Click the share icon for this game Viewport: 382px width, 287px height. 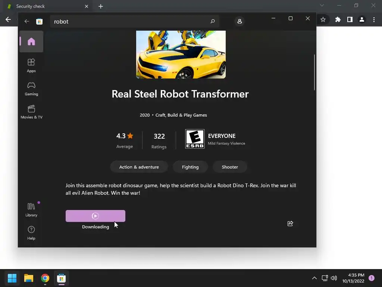coord(290,223)
